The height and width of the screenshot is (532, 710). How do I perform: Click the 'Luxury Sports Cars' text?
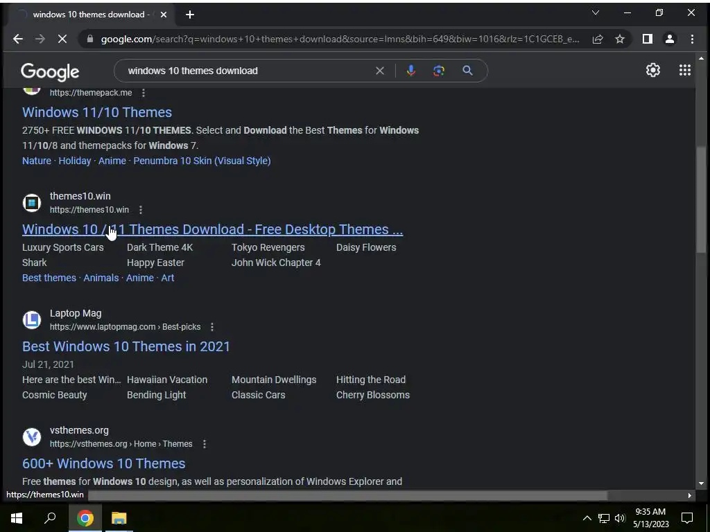(x=63, y=247)
